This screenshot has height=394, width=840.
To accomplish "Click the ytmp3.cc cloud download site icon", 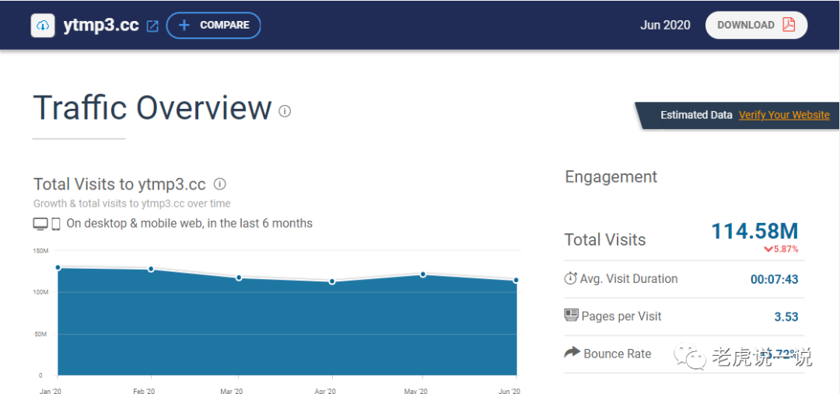I will click(43, 25).
